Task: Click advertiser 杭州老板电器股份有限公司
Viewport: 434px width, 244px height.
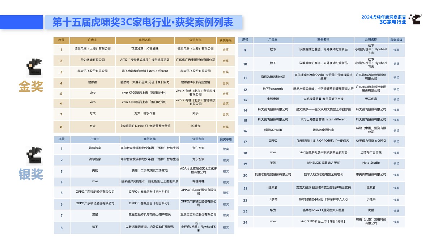Action: (273, 175)
